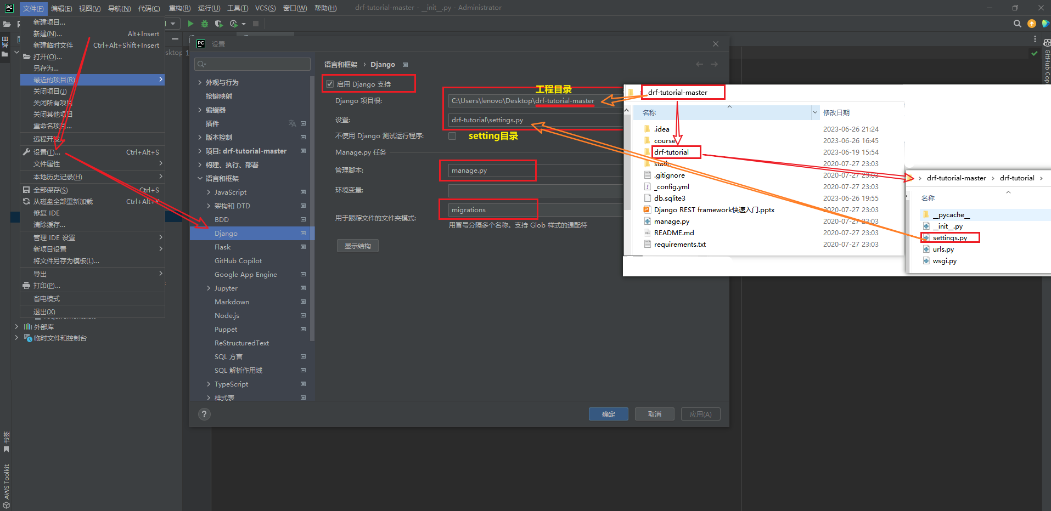Image resolution: width=1051 pixels, height=511 pixels.
Task: Choose Print from the File menu
Action: click(92, 285)
